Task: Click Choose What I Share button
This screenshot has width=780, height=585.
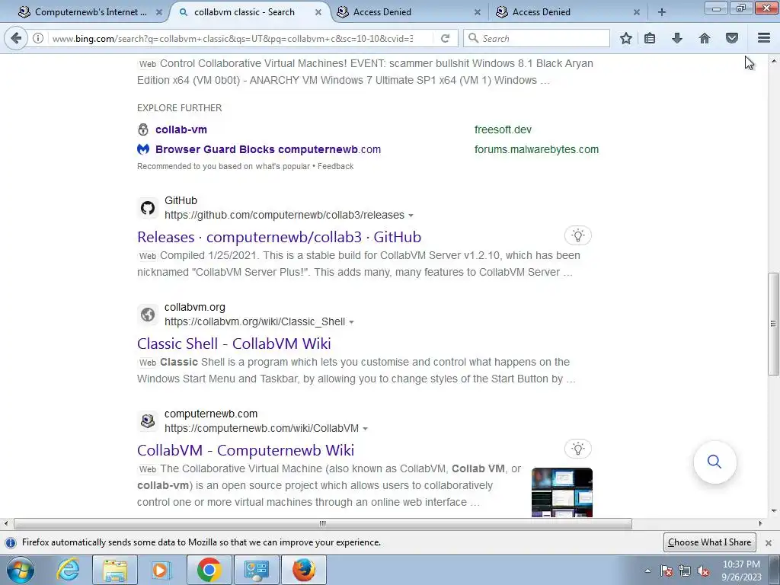Action: click(x=709, y=542)
